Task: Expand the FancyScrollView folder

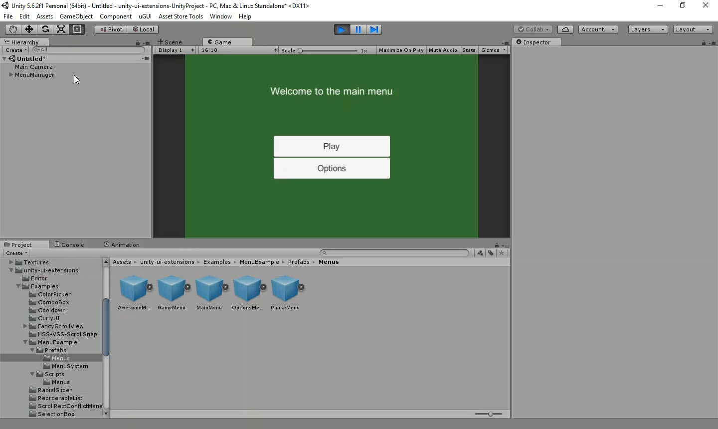Action: tap(25, 326)
